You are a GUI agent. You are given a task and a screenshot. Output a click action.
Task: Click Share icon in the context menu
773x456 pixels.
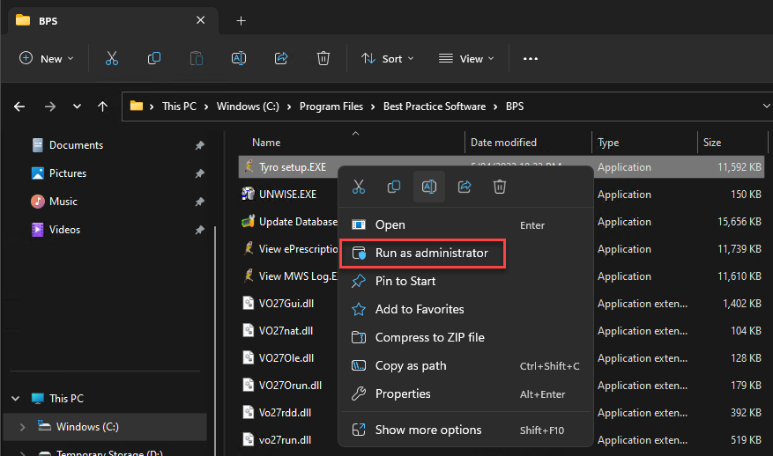465,187
